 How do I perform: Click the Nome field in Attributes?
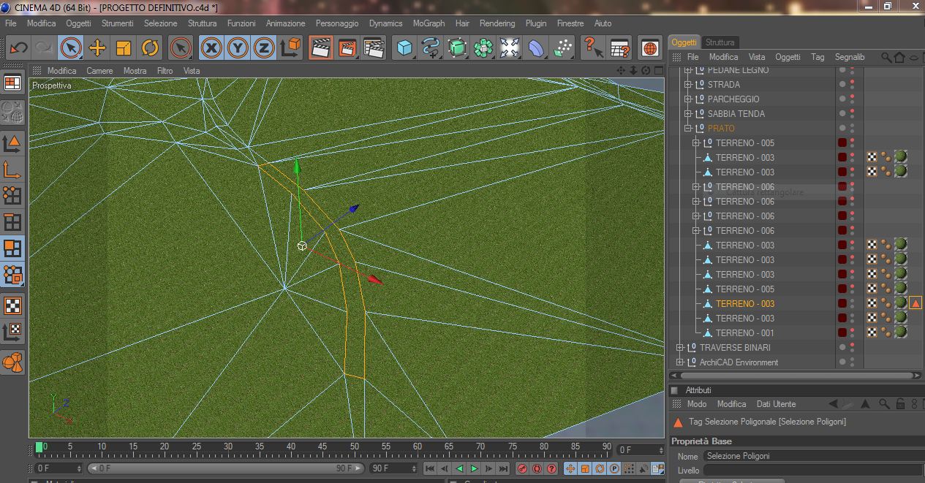click(x=812, y=456)
